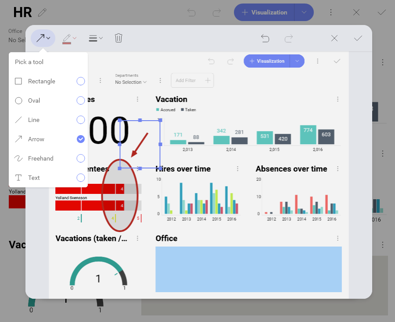This screenshot has width=395, height=322.
Task: Toggle the Arrow tool radio button
Action: coord(81,139)
